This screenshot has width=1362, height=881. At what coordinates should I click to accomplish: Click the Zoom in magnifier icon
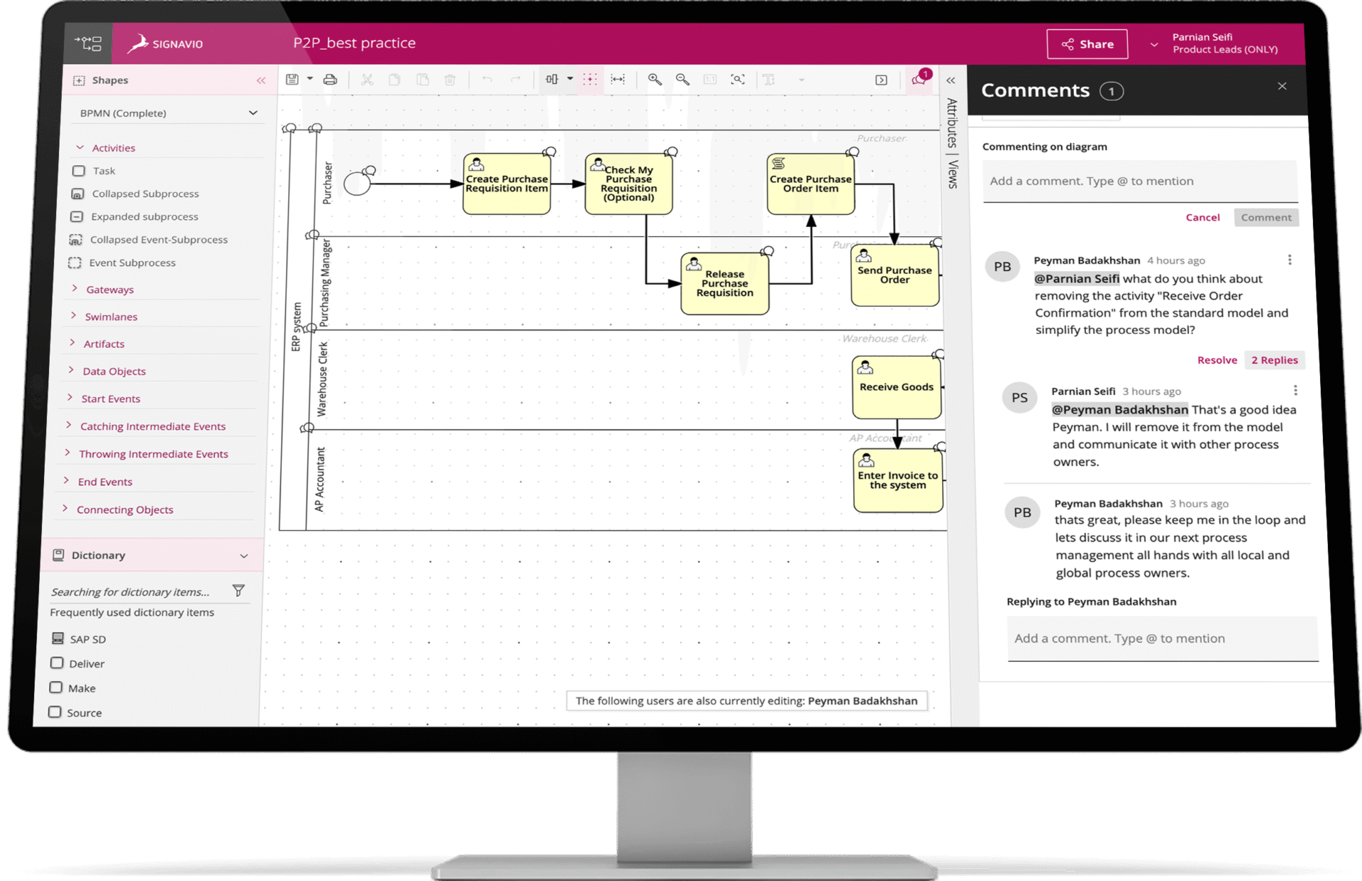click(x=655, y=79)
